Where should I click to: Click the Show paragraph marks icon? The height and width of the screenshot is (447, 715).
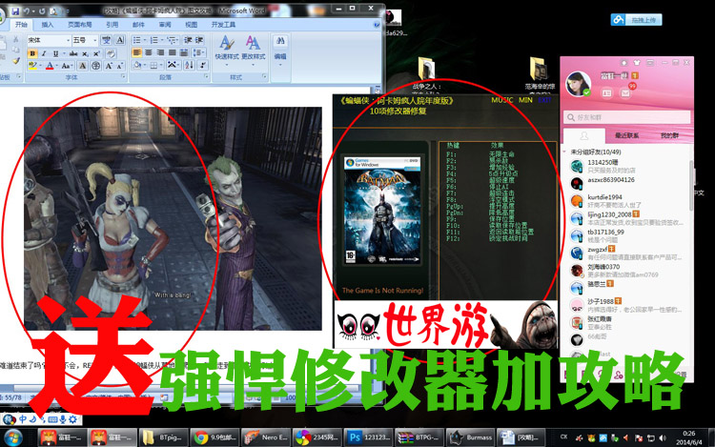(203, 66)
